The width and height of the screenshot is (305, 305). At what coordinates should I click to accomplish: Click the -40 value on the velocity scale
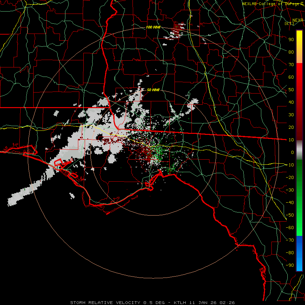coord(290,203)
